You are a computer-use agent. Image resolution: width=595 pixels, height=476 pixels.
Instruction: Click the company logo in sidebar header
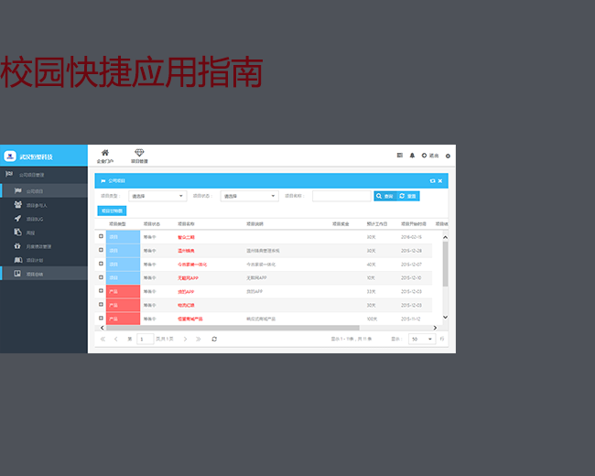point(10,156)
